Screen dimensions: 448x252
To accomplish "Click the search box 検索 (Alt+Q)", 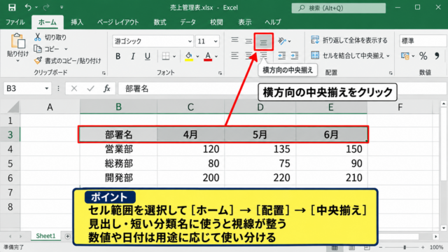I will tap(338, 8).
